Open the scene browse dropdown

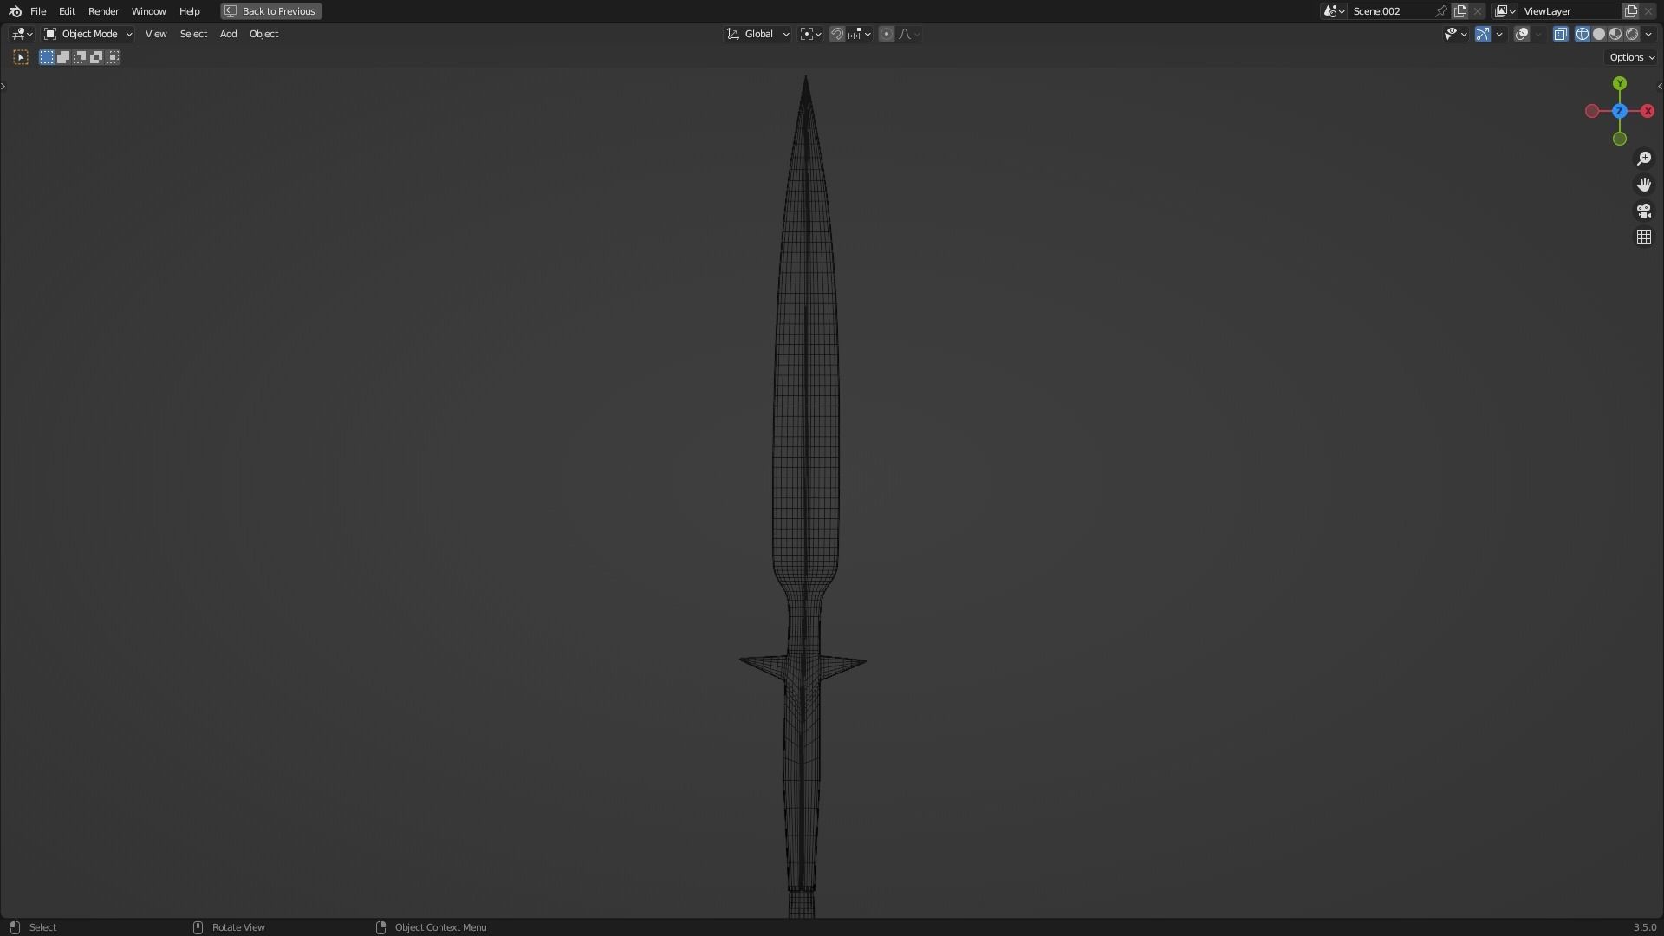coord(1334,11)
